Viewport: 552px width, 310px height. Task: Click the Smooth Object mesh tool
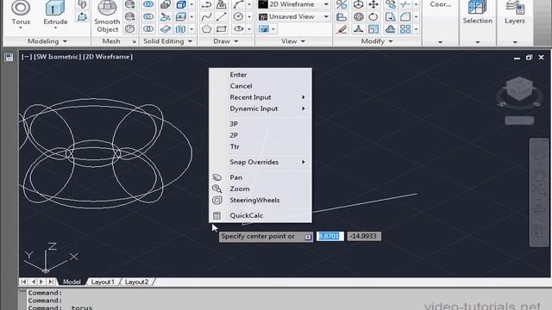pyautogui.click(x=107, y=15)
